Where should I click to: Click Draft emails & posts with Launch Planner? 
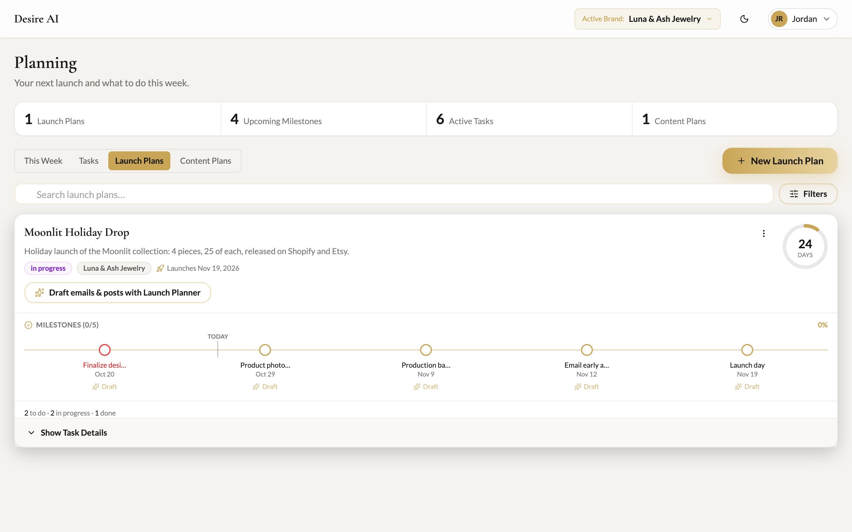pyautogui.click(x=117, y=293)
